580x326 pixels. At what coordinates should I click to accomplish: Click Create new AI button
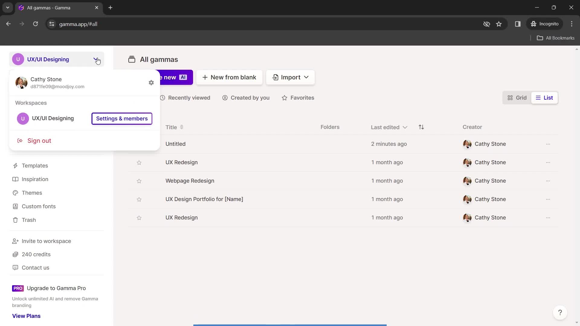(176, 77)
